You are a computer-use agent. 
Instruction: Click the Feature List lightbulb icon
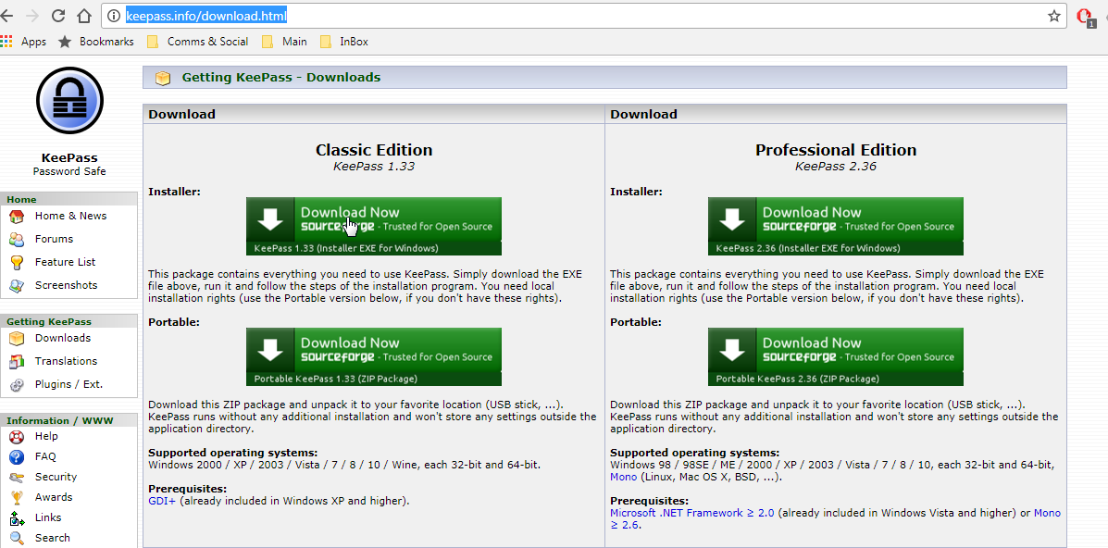[17, 262]
